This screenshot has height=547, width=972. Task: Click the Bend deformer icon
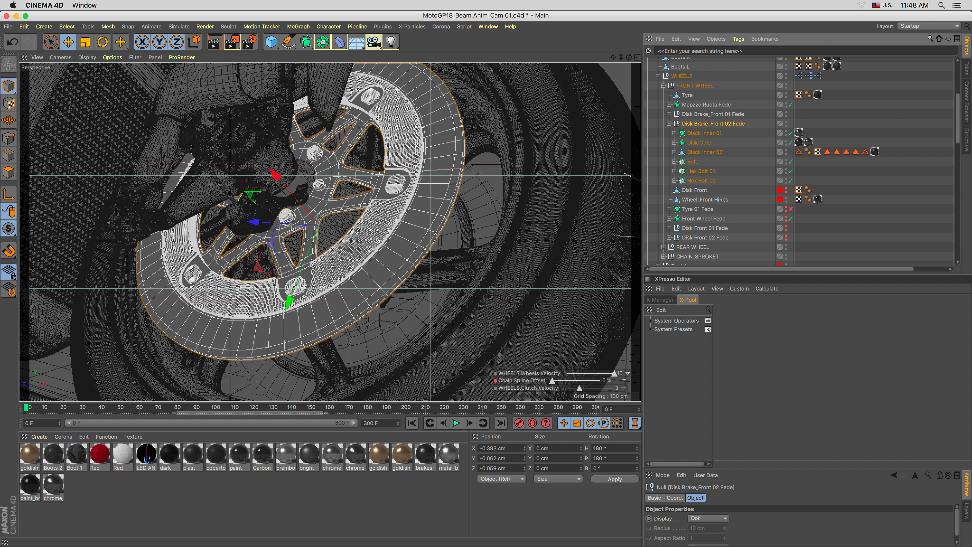340,42
